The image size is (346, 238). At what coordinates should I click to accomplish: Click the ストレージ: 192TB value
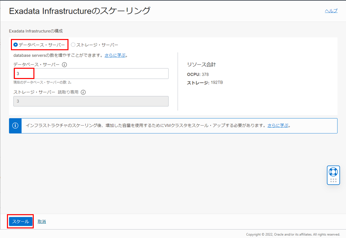[205, 82]
